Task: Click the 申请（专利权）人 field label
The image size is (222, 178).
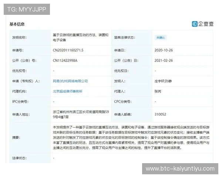Action: click(x=26, y=81)
